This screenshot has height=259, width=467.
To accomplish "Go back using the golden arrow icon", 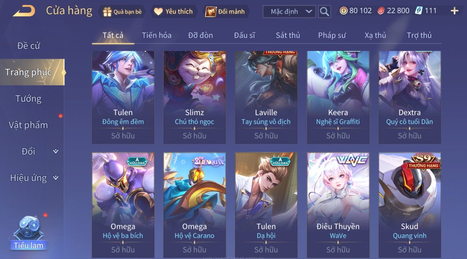I will point(24,11).
